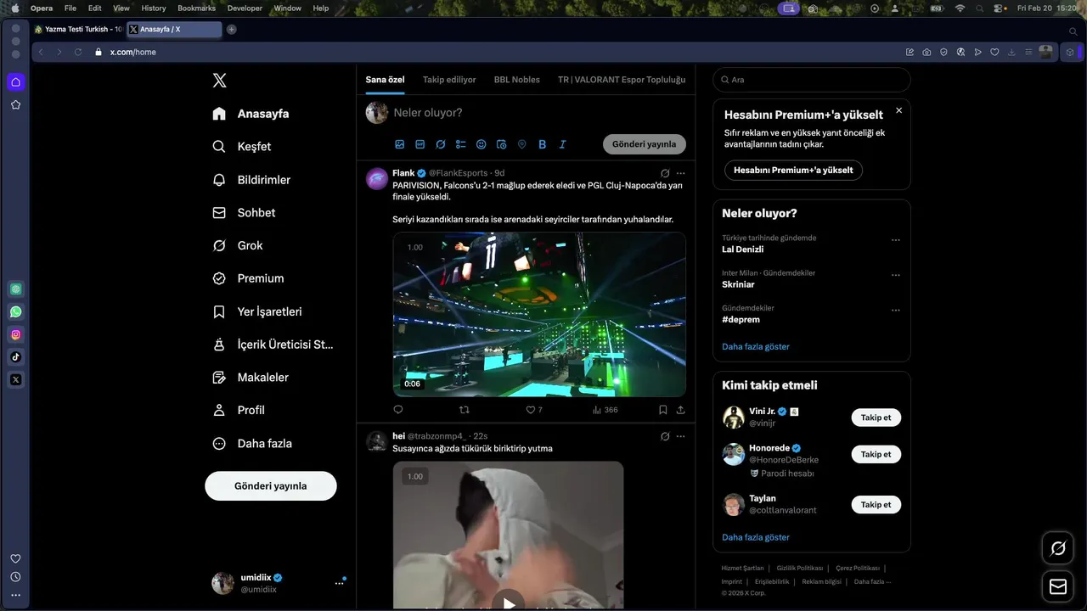Open the floating Grok button
The width and height of the screenshot is (1087, 611).
[x=1058, y=548]
